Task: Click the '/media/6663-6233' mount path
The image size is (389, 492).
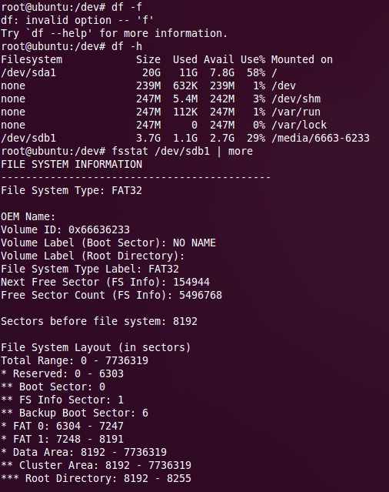Action: [x=321, y=138]
